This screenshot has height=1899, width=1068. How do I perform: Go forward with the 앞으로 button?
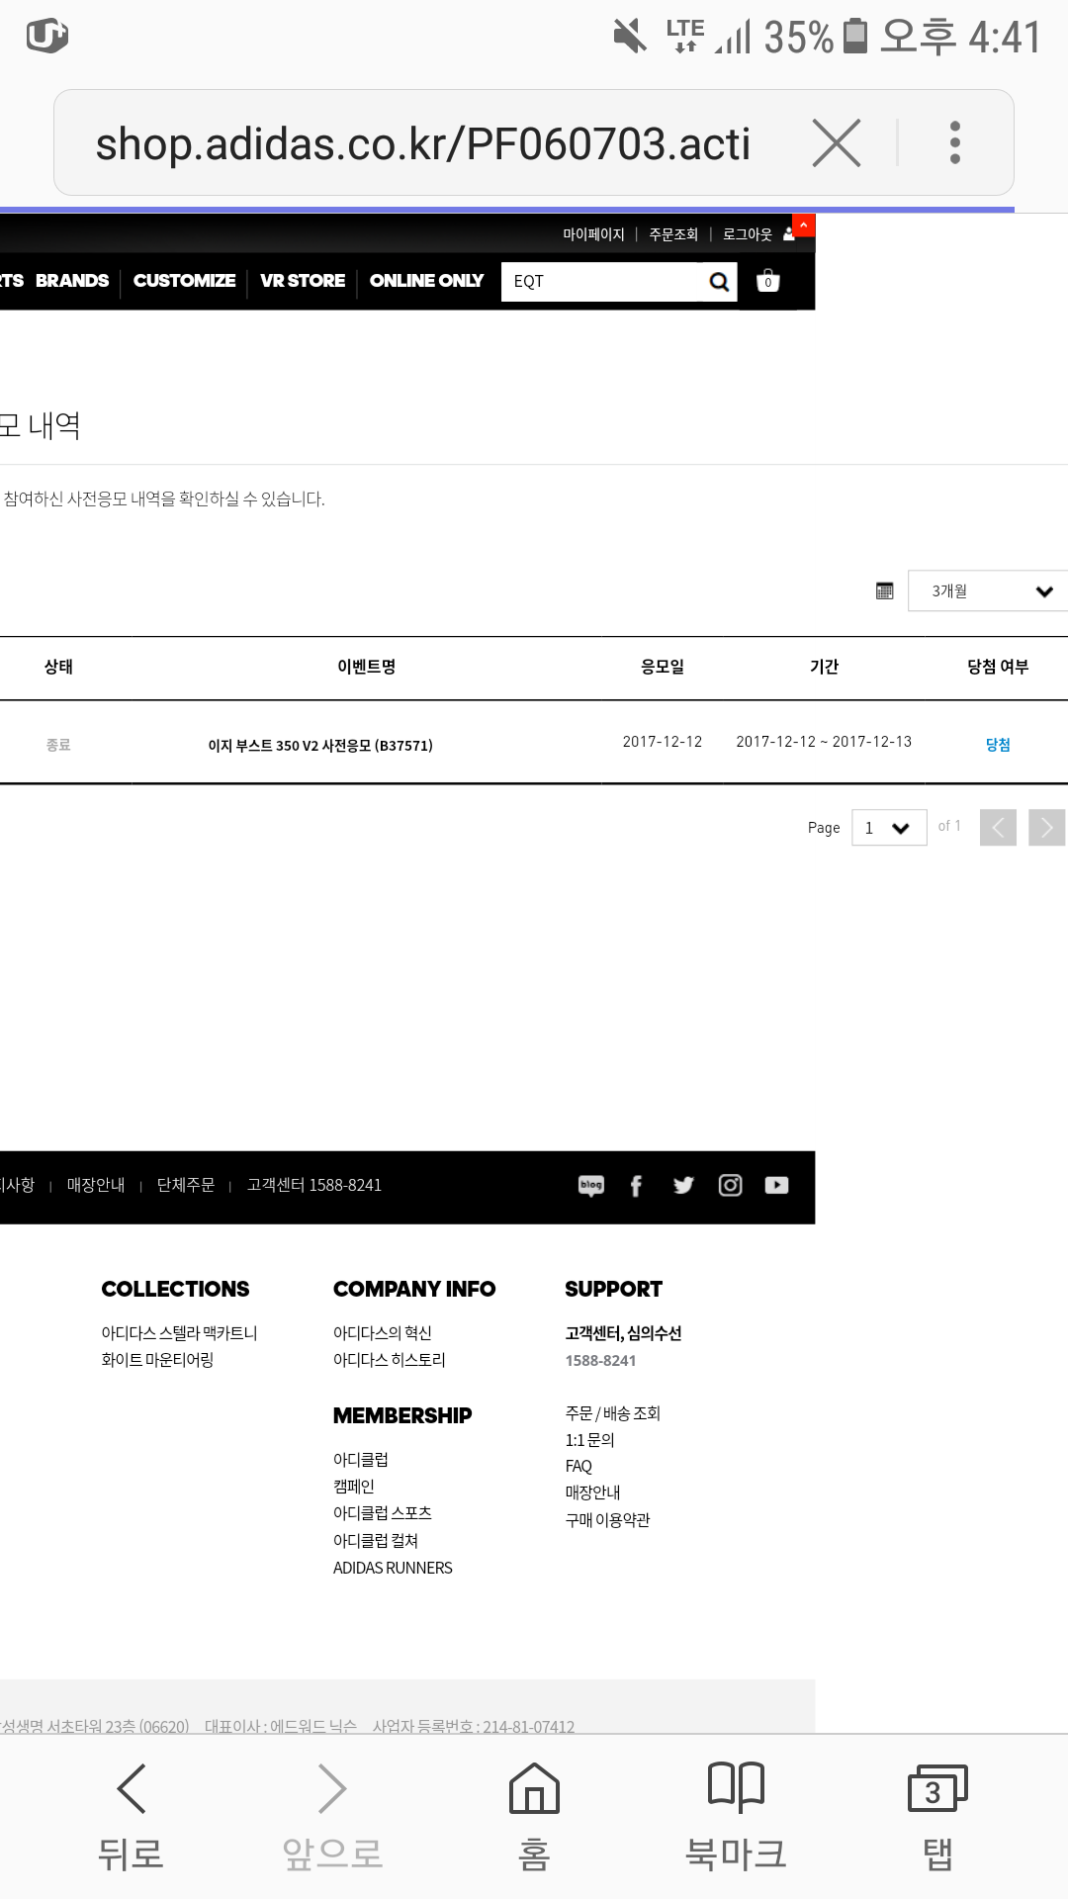point(332,1818)
